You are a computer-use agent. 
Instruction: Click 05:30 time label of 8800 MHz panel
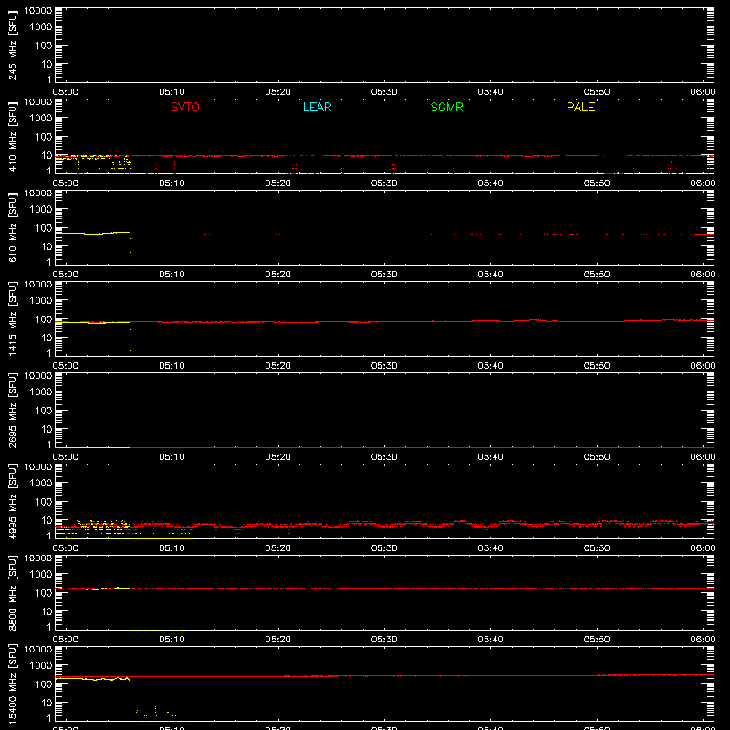coord(384,640)
